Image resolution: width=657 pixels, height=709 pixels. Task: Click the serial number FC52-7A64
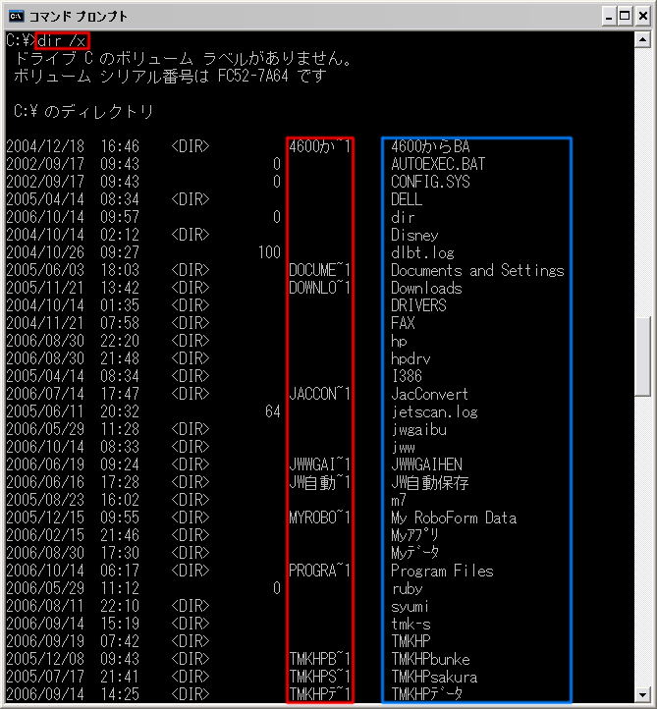[252, 76]
